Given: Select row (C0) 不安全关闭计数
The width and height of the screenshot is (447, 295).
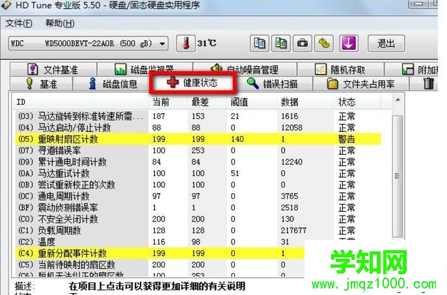Looking at the screenshot, I should pyautogui.click(x=198, y=219).
